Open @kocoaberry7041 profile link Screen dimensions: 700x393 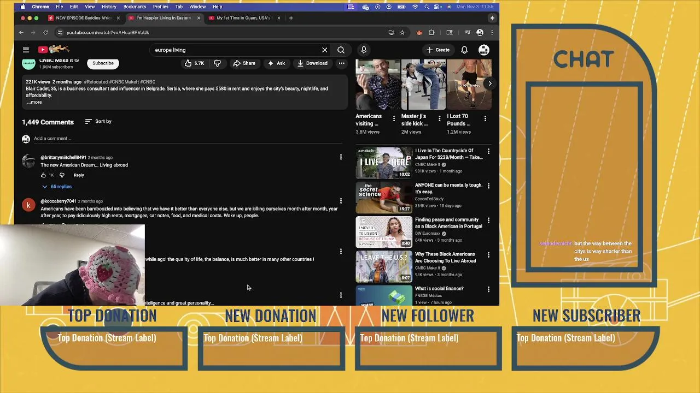[59, 201]
